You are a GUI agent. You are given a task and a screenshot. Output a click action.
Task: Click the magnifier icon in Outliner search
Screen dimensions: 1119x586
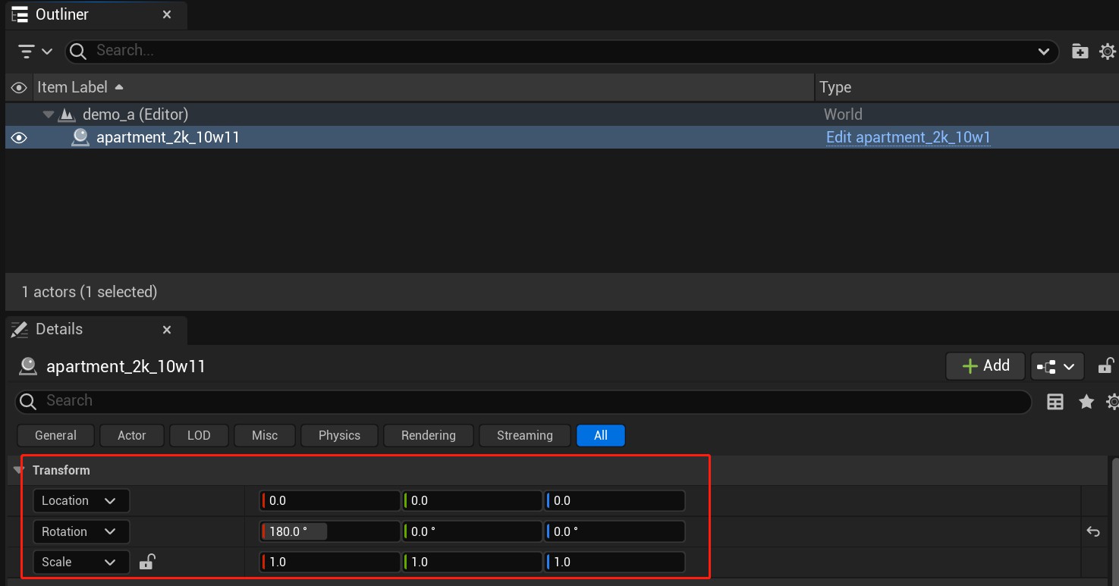(x=77, y=51)
